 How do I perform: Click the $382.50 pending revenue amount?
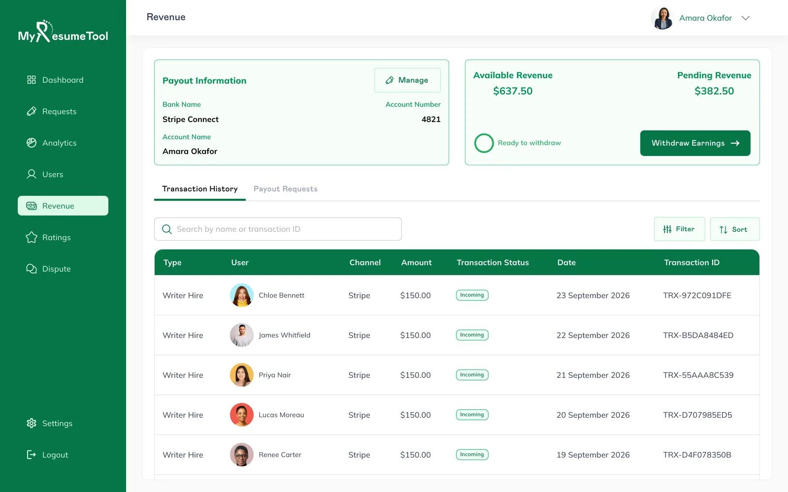[x=714, y=91]
